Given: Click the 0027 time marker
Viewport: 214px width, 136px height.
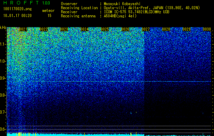Looking at the screenshot, I should pyautogui.click(x=146, y=29).
